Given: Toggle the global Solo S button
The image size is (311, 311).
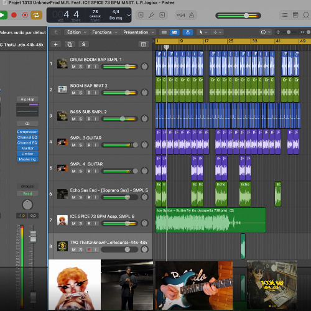Looking at the screenshot, I should tap(83, 44).
